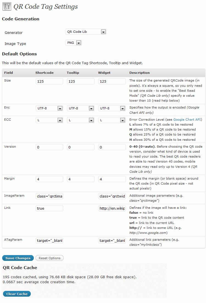Expand the Shortcode Enc UTF-8 dropdown
Image resolution: width=206 pixels, height=303 pixels.
pos(49,109)
